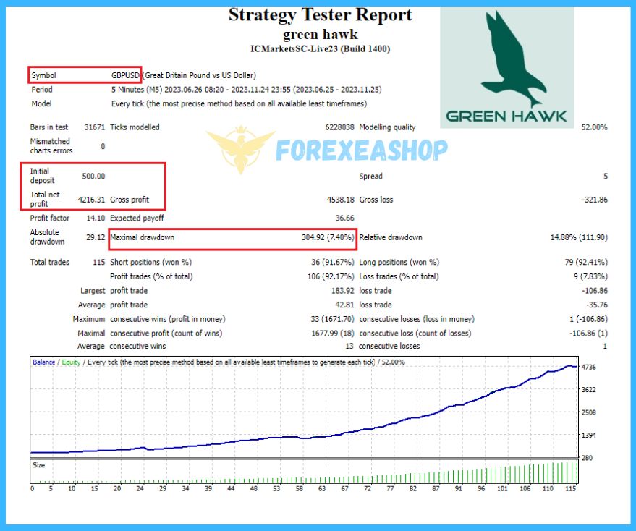The image size is (636, 531).
Task: Click consecutive losses value '1 (-106.86)'
Action: click(588, 319)
